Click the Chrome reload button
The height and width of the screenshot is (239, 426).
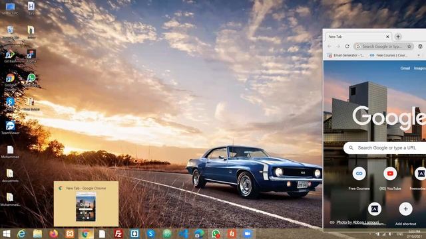pyautogui.click(x=347, y=46)
